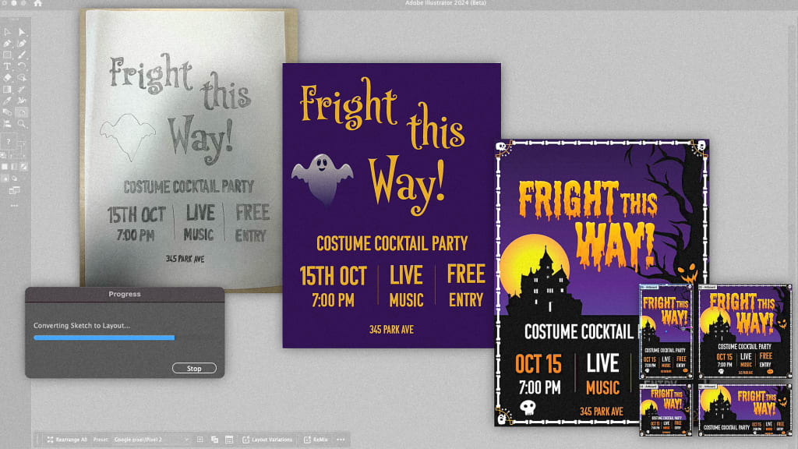Click the ReMix button
Viewport: 798px width, 449px height.
[316, 440]
